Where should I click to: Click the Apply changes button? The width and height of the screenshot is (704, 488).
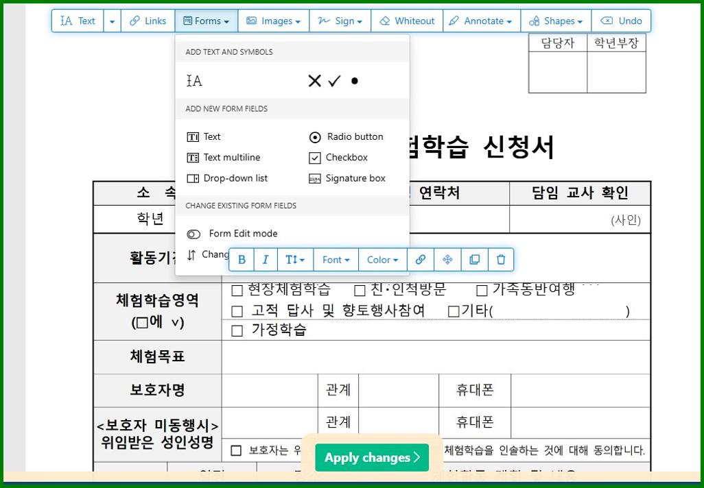(x=371, y=457)
